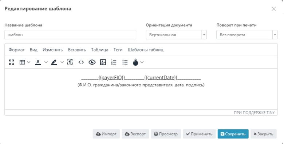This screenshot has width=284, height=144.
Task: Open Ориентация документа dropdown
Action: tap(176, 35)
